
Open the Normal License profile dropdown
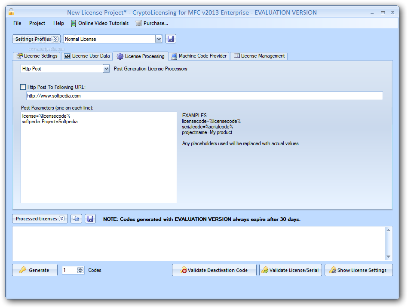tap(159, 39)
